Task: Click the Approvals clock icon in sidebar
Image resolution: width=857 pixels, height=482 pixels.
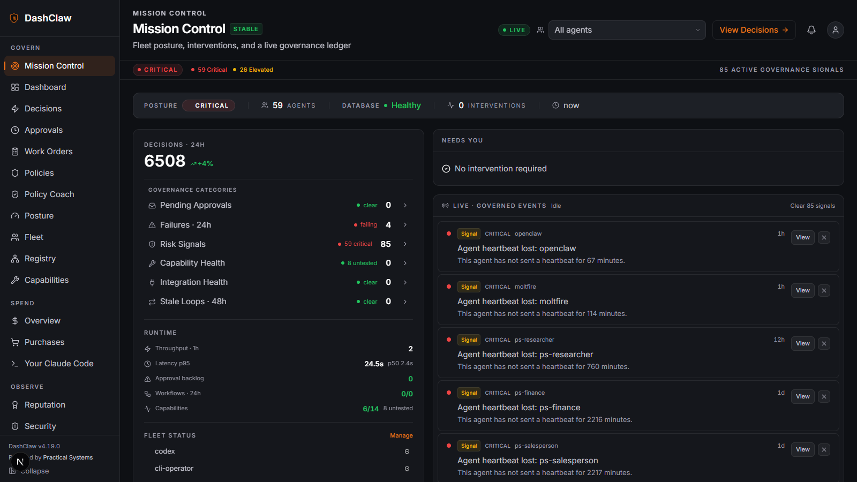Action: [x=15, y=130]
